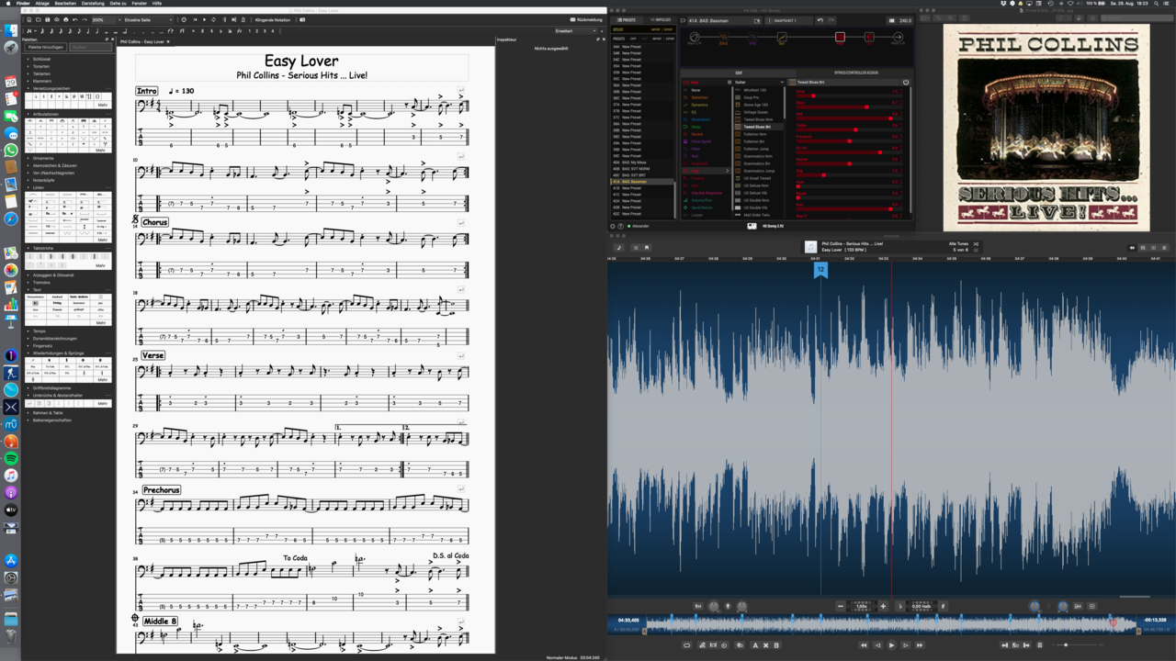The width and height of the screenshot is (1176, 661).
Task: Open the SNAPSHOT 1 selector in HX Edit
Action: 788,20
